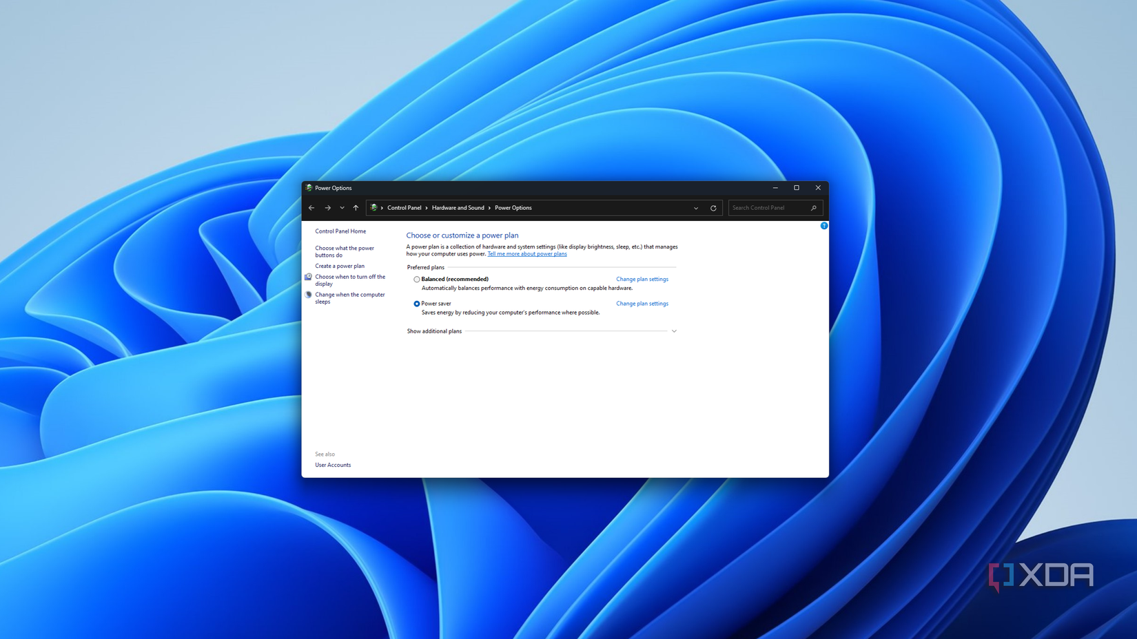Image resolution: width=1137 pixels, height=639 pixels.
Task: Refresh the Power Options page
Action: (x=713, y=208)
